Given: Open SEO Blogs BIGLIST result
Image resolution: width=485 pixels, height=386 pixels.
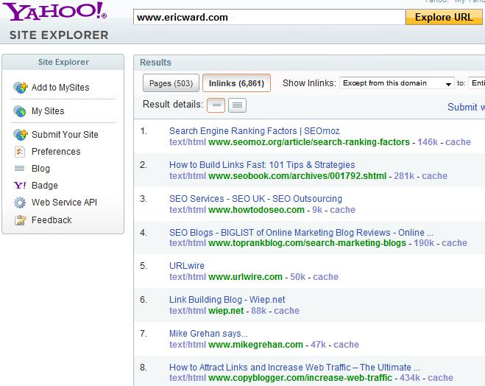Looking at the screenshot, I should [x=301, y=232].
